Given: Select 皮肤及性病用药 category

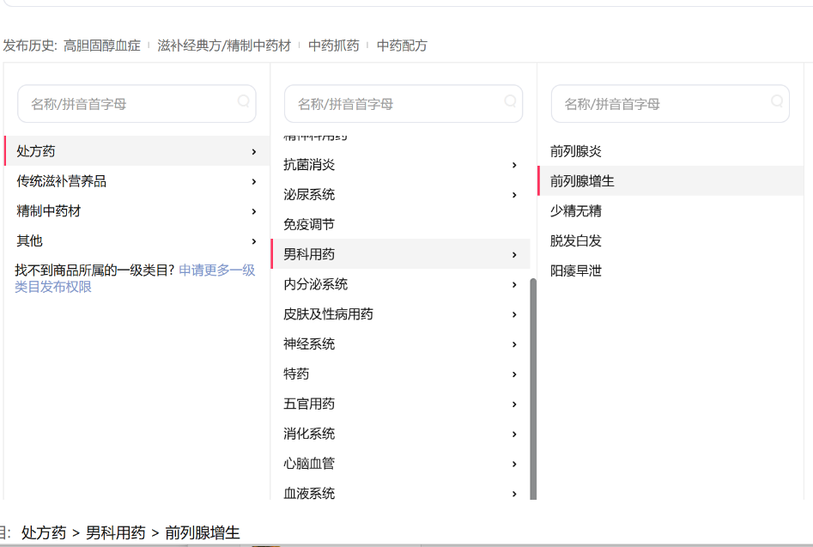Looking at the screenshot, I should pos(328,314).
